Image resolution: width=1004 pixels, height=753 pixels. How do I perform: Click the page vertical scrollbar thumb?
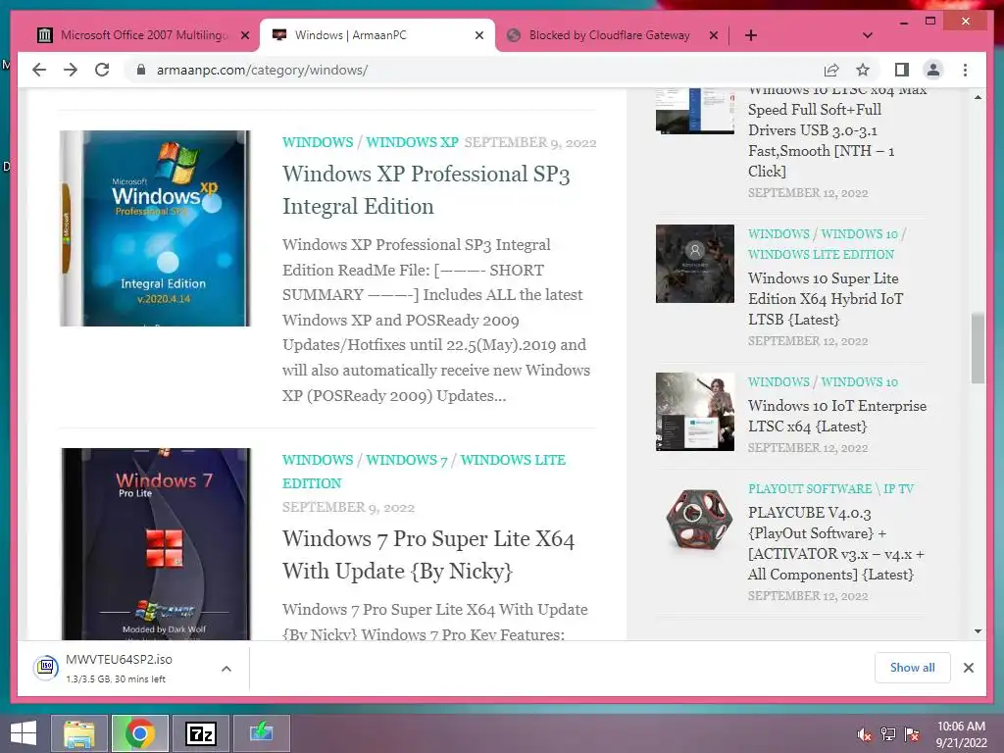[978, 348]
